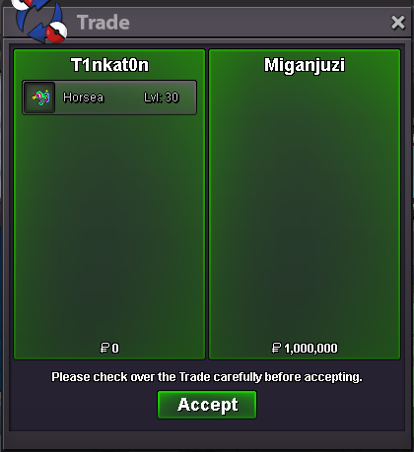Screen dimensions: 414x452
Task: Click the Miganjuzi player name
Action: pos(305,65)
